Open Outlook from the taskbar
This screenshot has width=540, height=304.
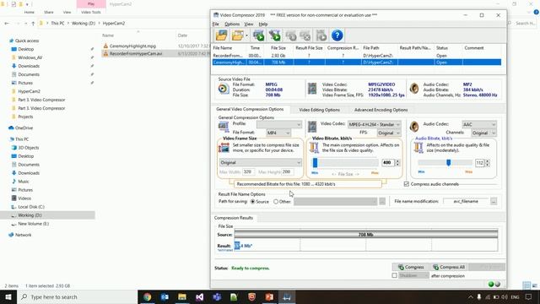coord(165,296)
